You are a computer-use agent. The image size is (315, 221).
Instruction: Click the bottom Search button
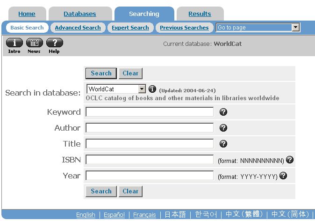tap(101, 191)
